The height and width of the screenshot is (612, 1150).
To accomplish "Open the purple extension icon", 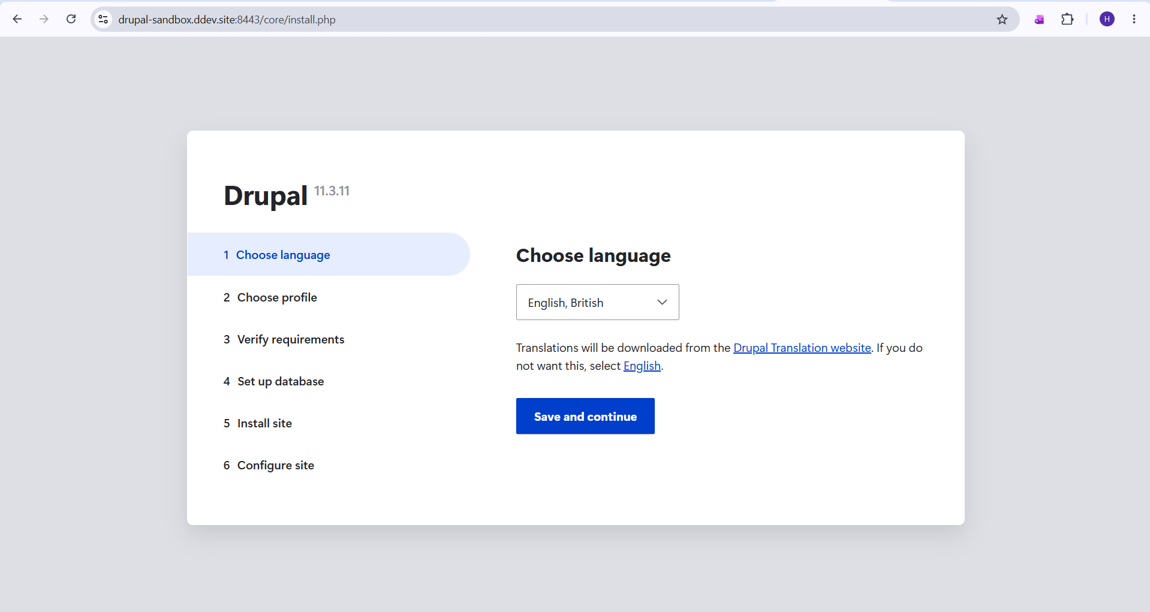I will pos(1039,19).
